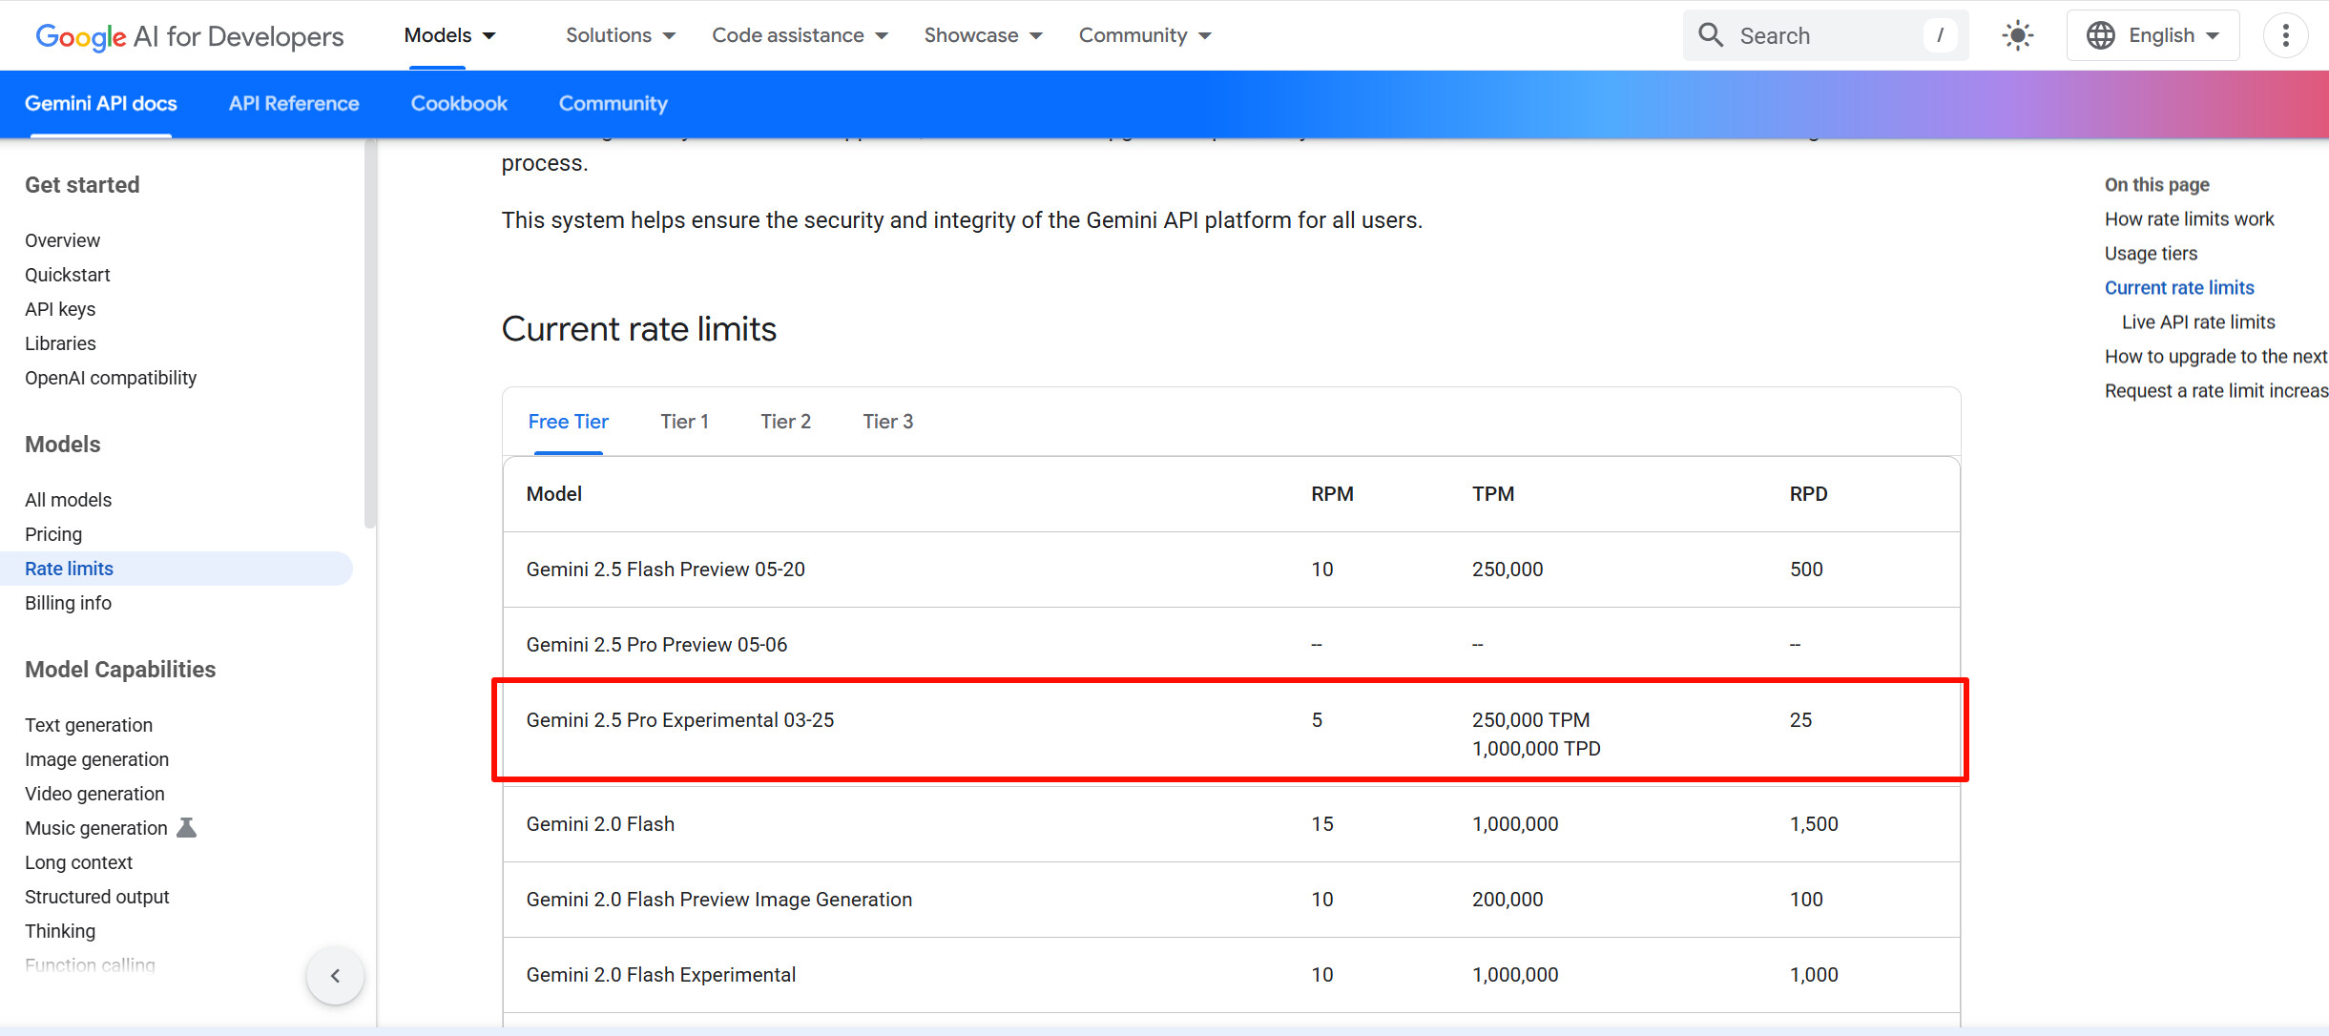
Task: Open the three-dot overflow menu
Action: [x=2285, y=36]
